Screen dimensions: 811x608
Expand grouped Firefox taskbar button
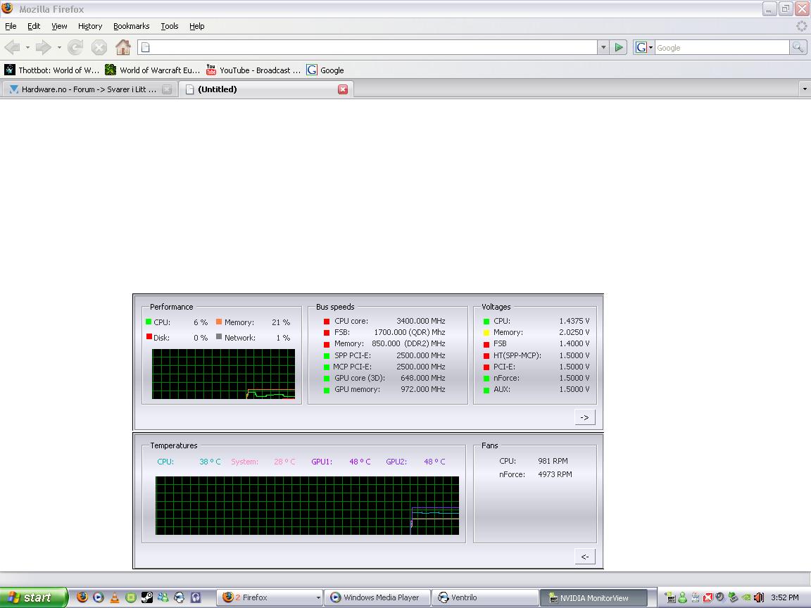(x=270, y=597)
